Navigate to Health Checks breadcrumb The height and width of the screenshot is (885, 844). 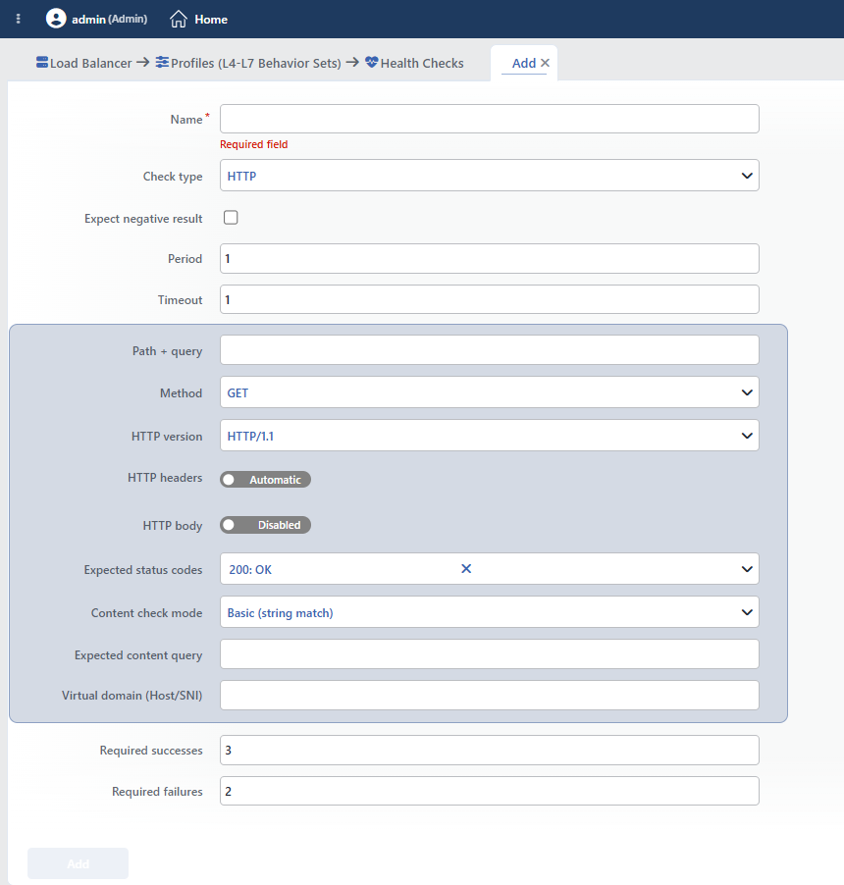tap(422, 63)
